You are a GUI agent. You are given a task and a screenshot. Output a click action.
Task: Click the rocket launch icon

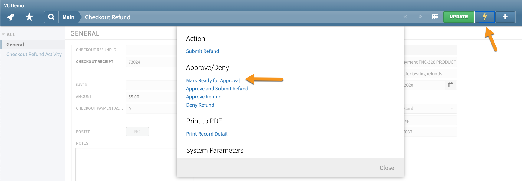tap(11, 17)
